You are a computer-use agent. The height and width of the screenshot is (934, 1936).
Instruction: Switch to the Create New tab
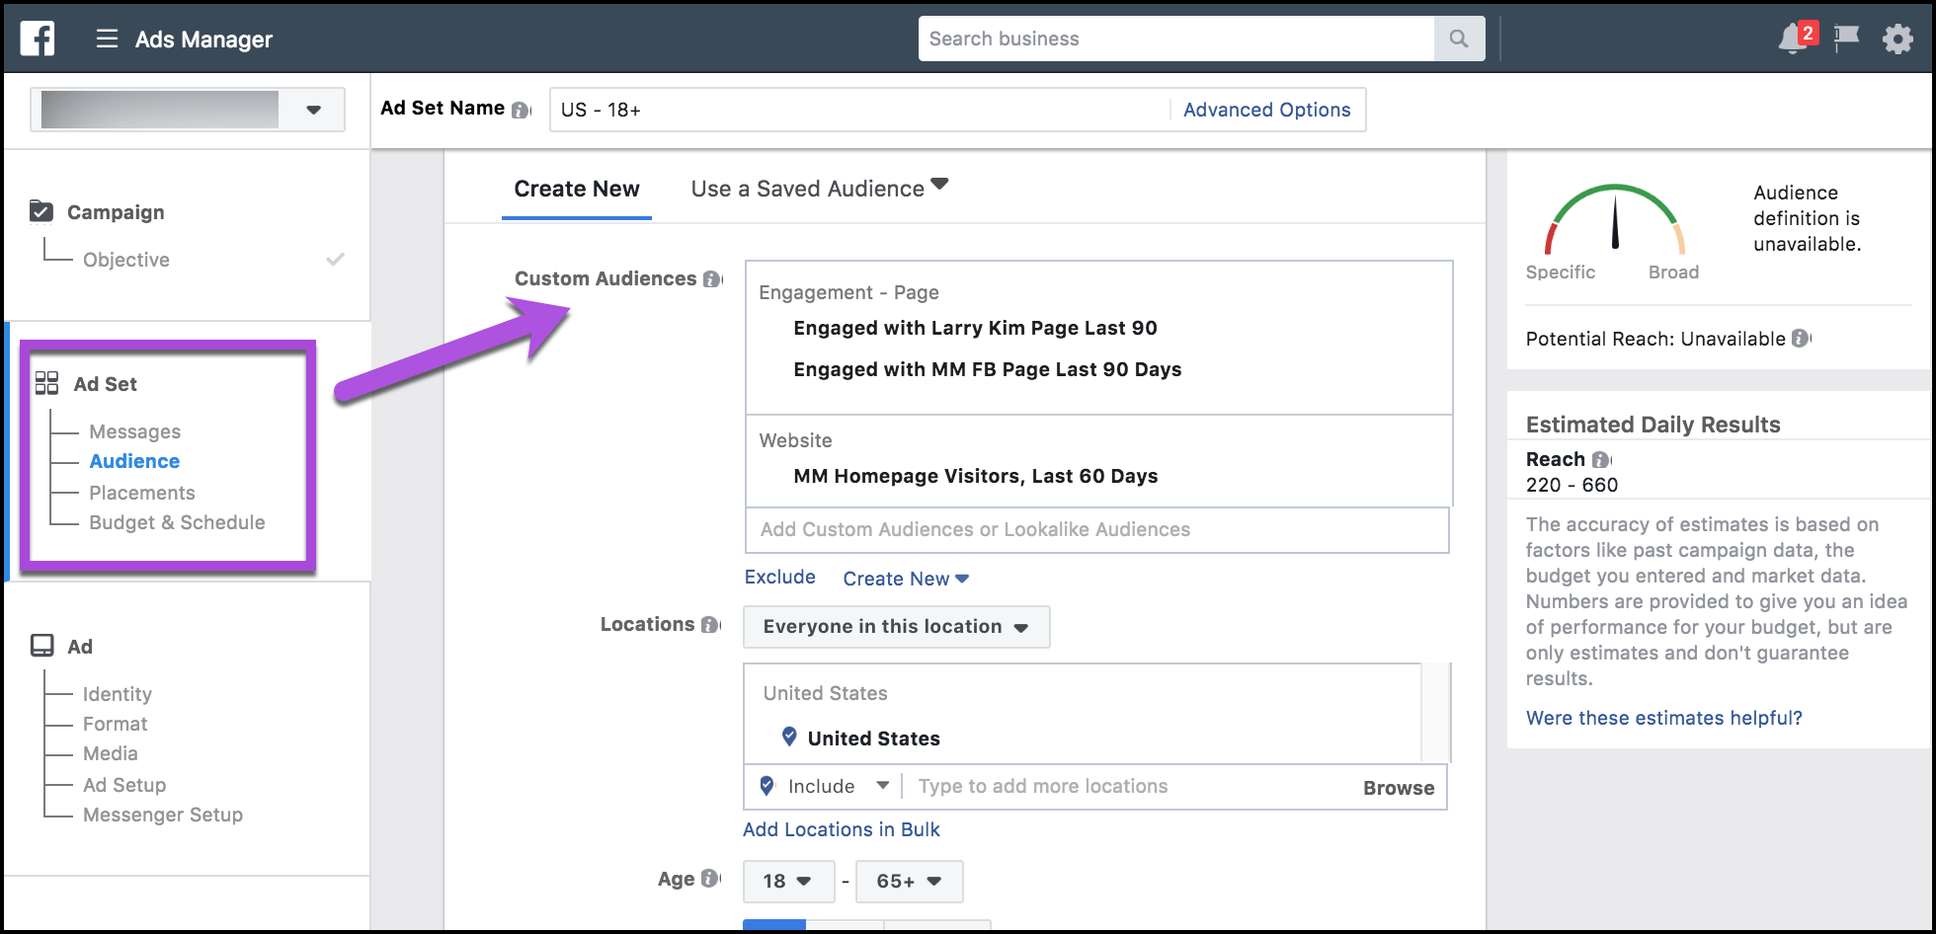tap(576, 189)
